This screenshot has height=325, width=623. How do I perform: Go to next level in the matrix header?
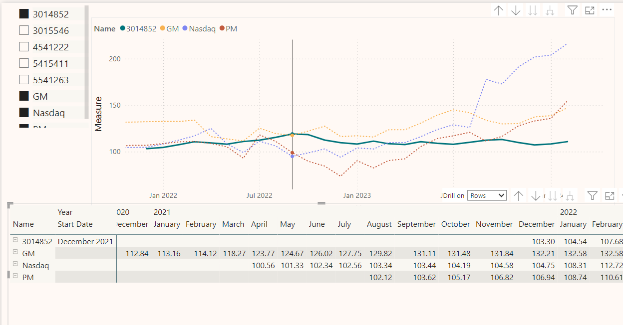pos(553,196)
